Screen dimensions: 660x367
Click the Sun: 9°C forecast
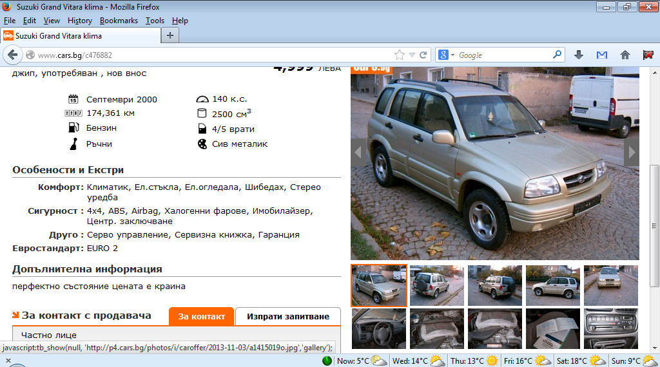(x=635, y=361)
